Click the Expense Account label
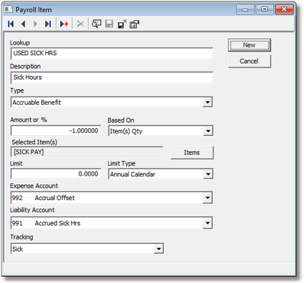The height and width of the screenshot is (283, 304). click(34, 186)
